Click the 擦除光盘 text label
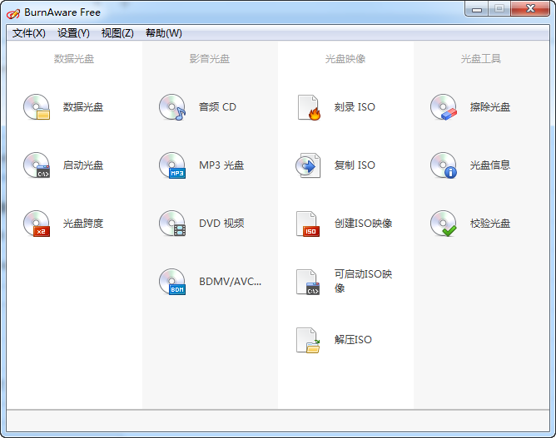The width and height of the screenshot is (556, 438). [x=490, y=107]
